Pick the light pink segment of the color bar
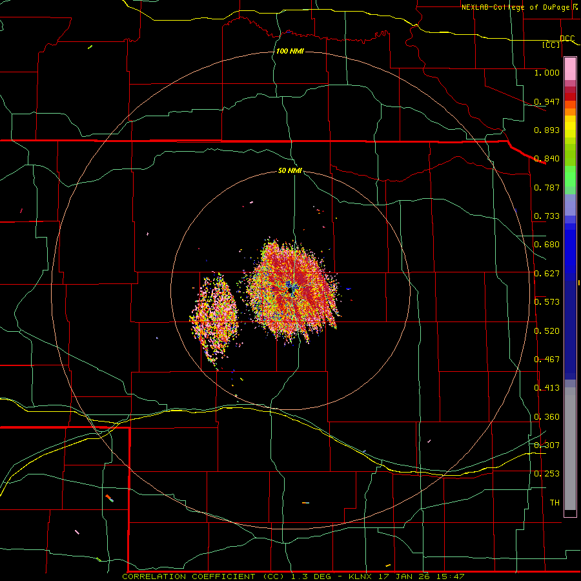Viewport: 581px width, 581px height. pyautogui.click(x=570, y=69)
